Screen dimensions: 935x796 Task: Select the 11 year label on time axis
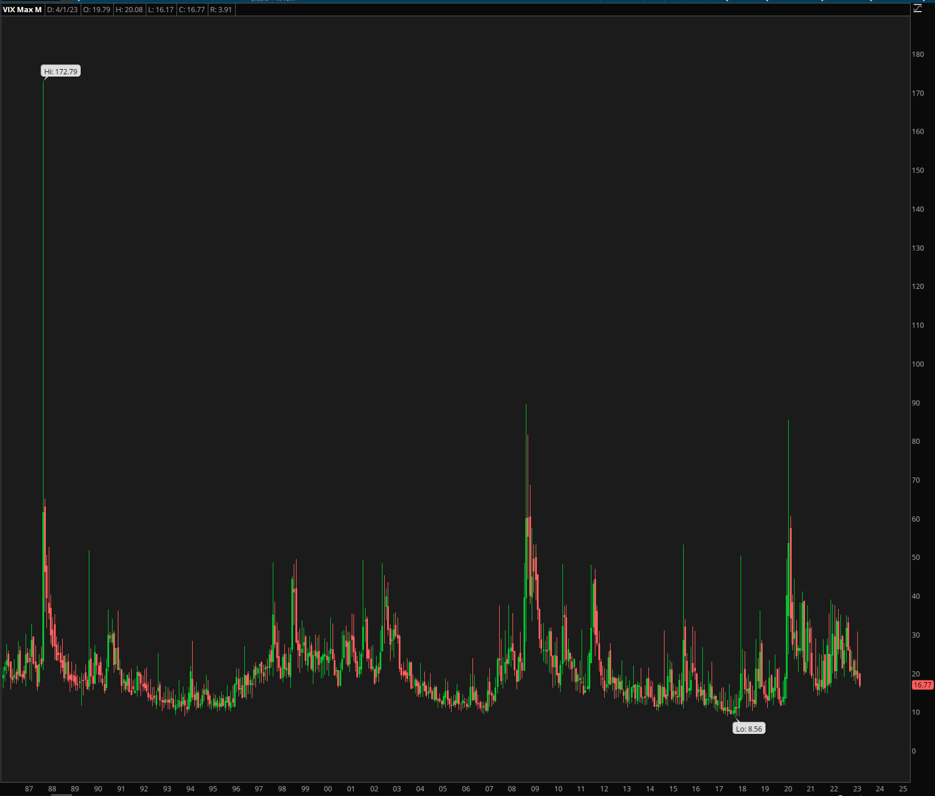(x=581, y=789)
